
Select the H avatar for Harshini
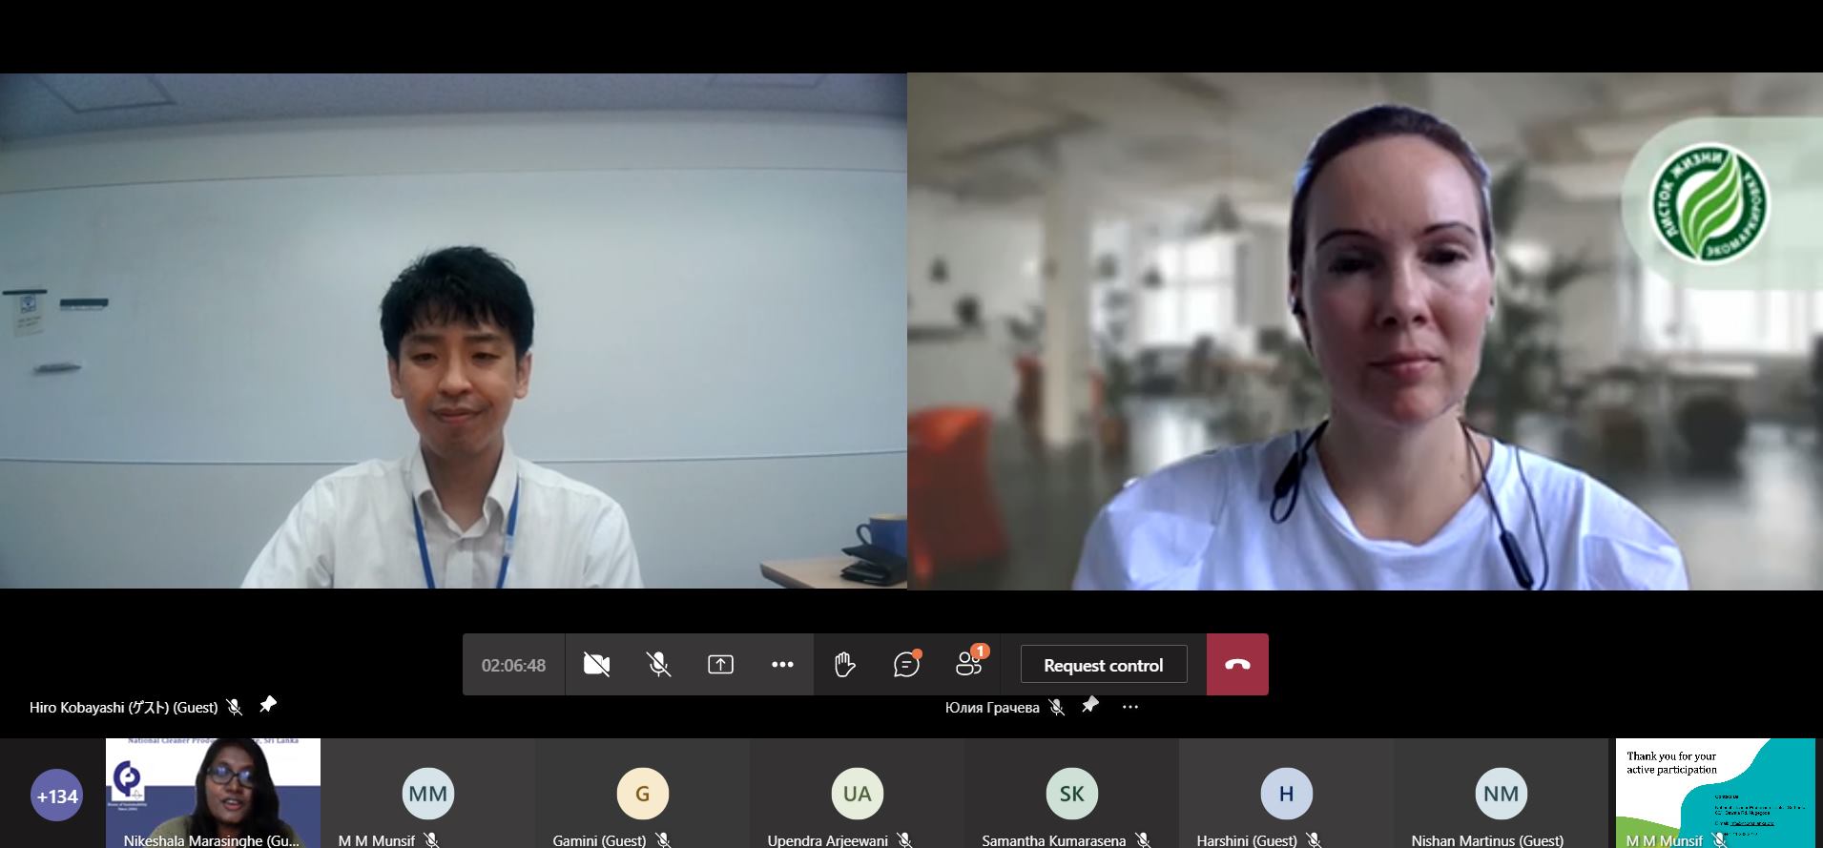click(1286, 794)
